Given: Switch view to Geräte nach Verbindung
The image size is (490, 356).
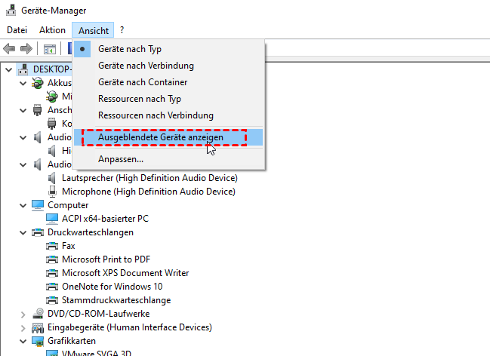Looking at the screenshot, I should coord(146,66).
